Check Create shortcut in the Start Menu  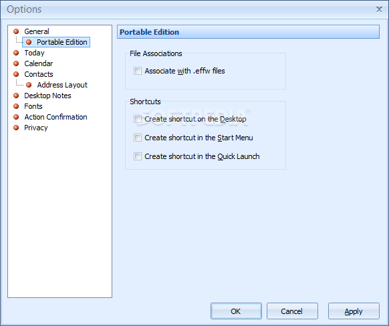138,138
